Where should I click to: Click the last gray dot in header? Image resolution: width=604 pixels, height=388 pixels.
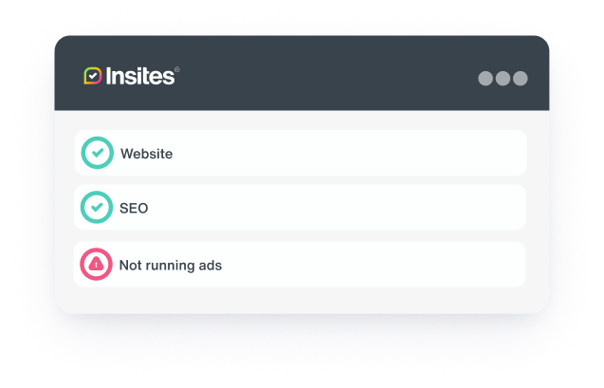click(520, 78)
